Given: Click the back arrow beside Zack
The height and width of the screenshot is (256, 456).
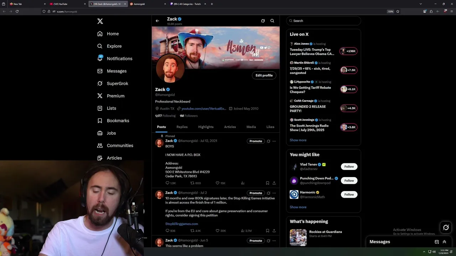Looking at the screenshot, I should pyautogui.click(x=157, y=21).
